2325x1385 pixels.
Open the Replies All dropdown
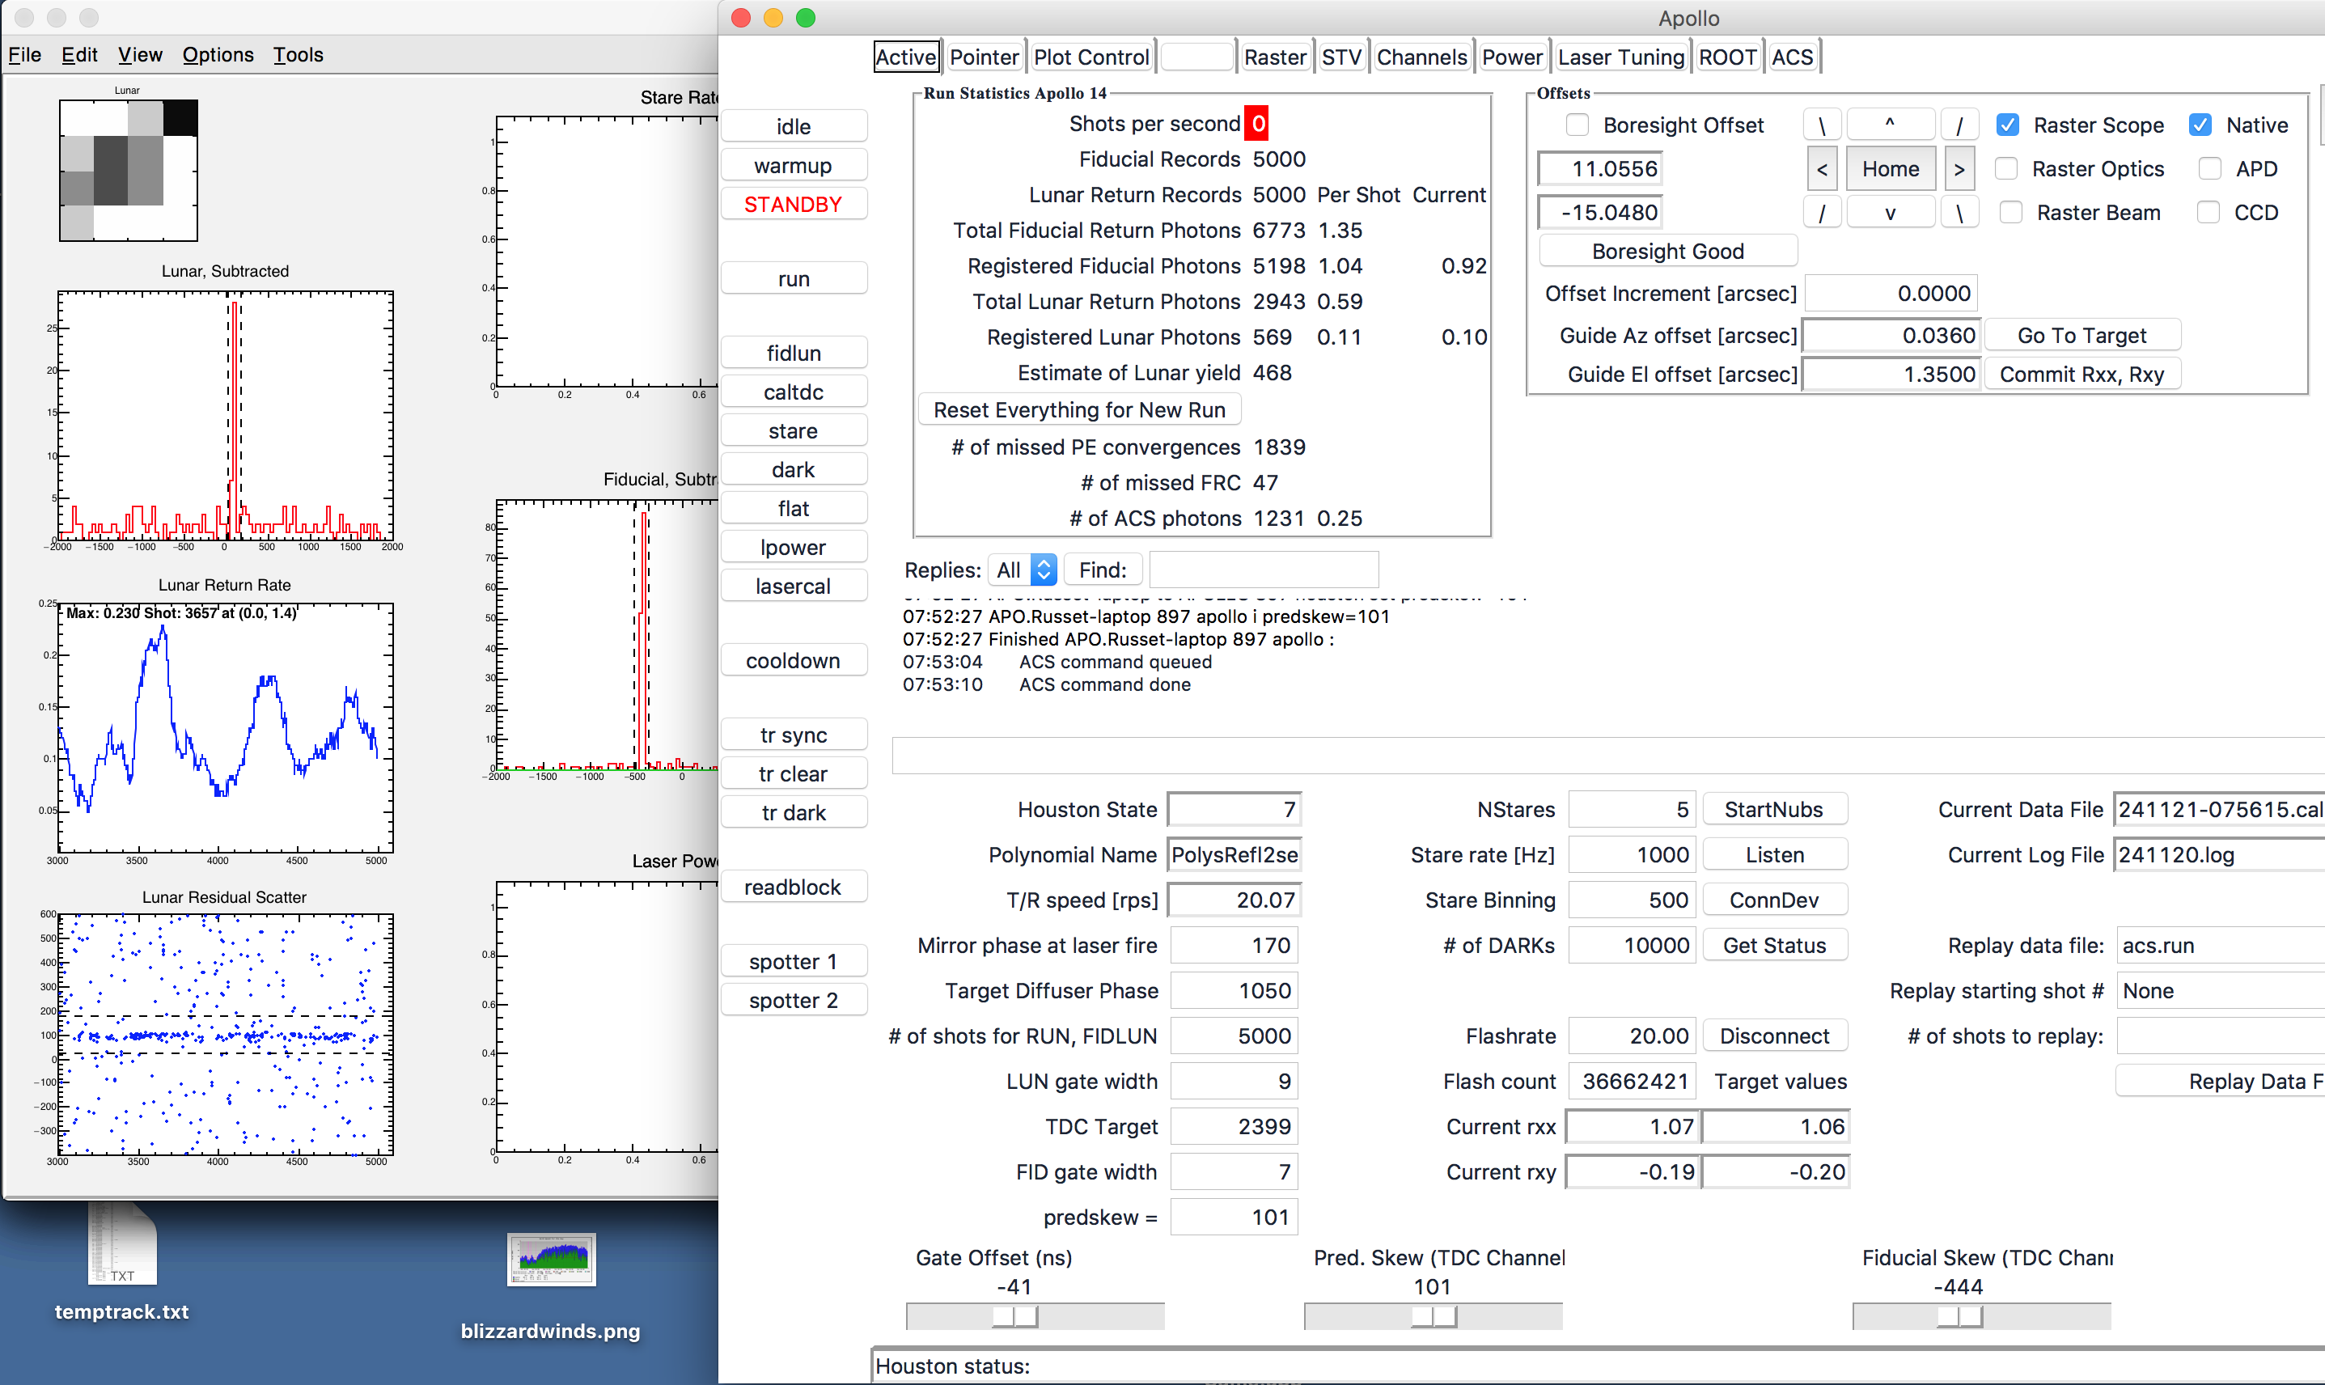tap(1023, 570)
